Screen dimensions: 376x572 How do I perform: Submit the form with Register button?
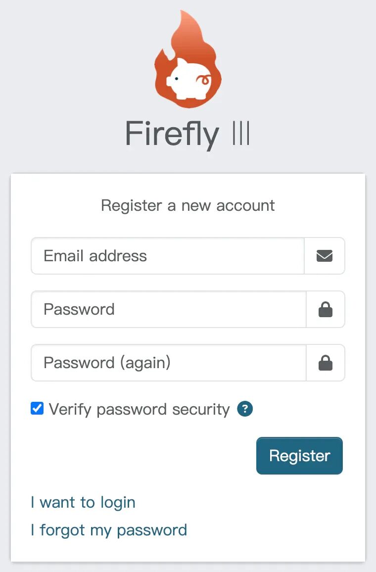click(x=299, y=456)
